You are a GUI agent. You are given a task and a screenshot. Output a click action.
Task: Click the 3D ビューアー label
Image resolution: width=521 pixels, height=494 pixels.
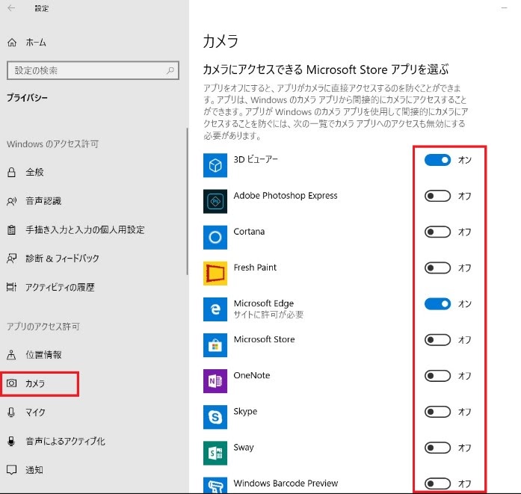(x=256, y=159)
